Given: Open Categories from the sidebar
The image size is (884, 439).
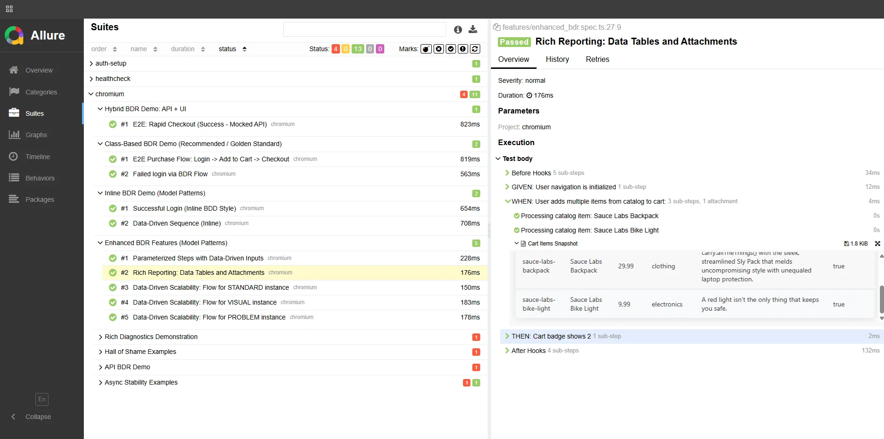Looking at the screenshot, I should coord(41,92).
